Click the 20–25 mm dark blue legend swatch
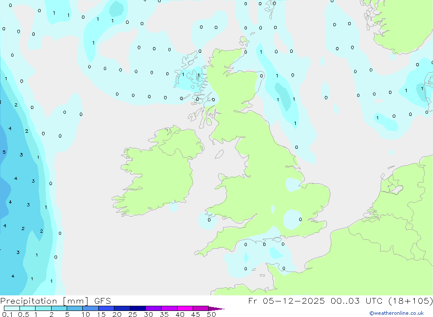433x317 pixels. click(x=122, y=308)
